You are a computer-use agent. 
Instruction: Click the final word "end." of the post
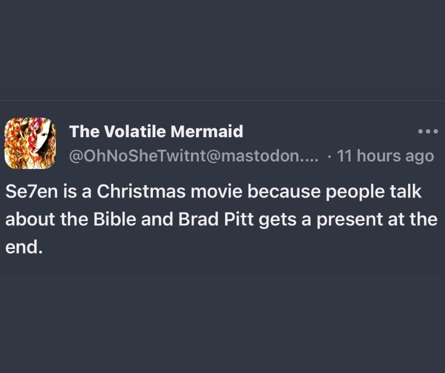[24, 247]
